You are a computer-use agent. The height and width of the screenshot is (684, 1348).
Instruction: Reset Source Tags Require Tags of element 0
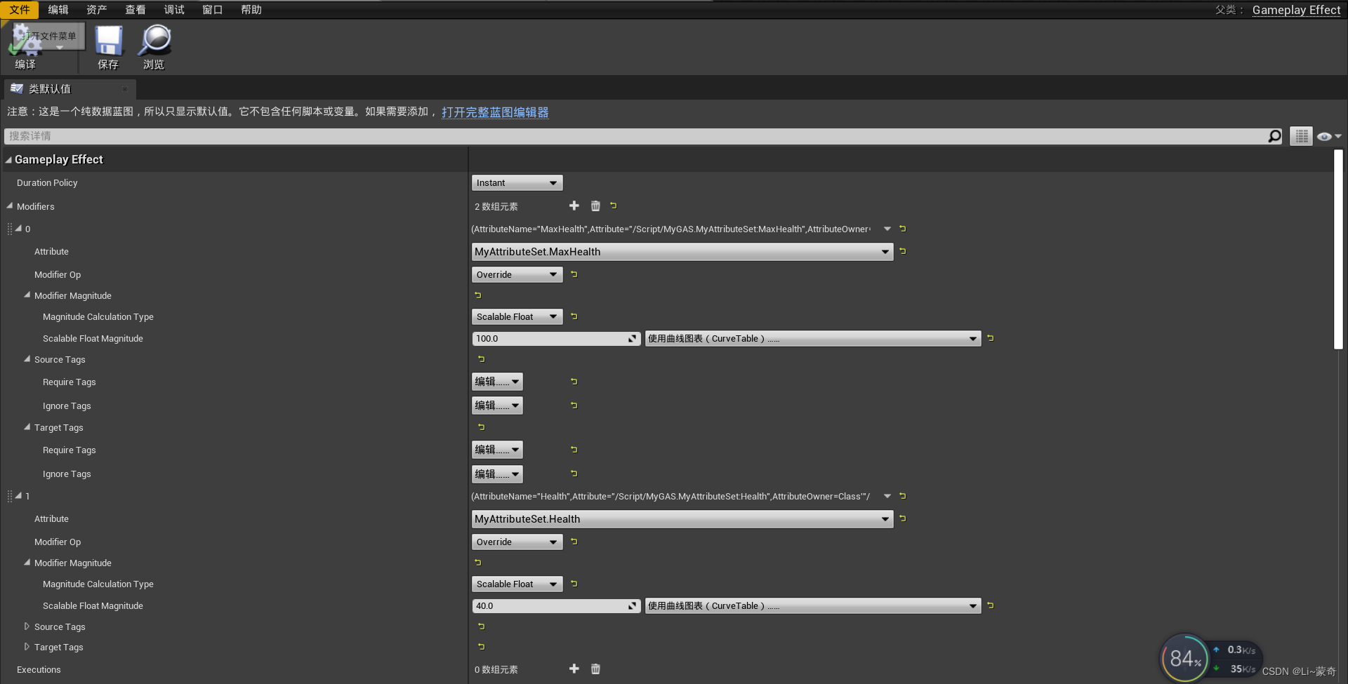[x=574, y=382]
